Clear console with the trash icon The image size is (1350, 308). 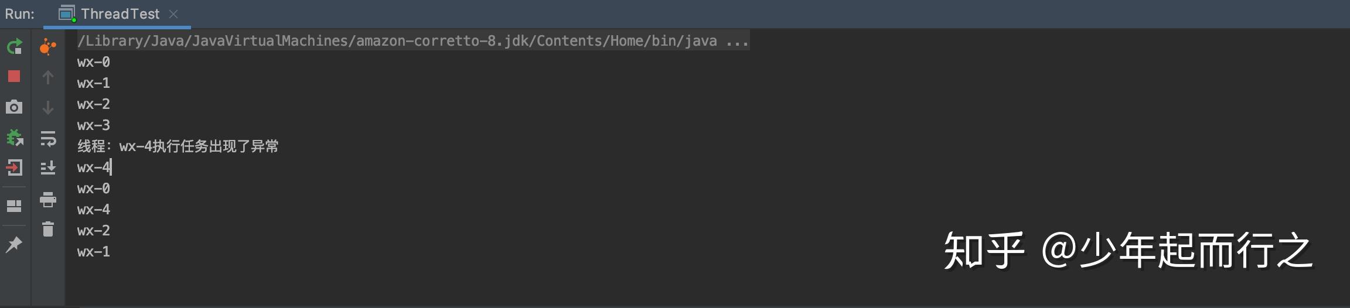coord(48,229)
